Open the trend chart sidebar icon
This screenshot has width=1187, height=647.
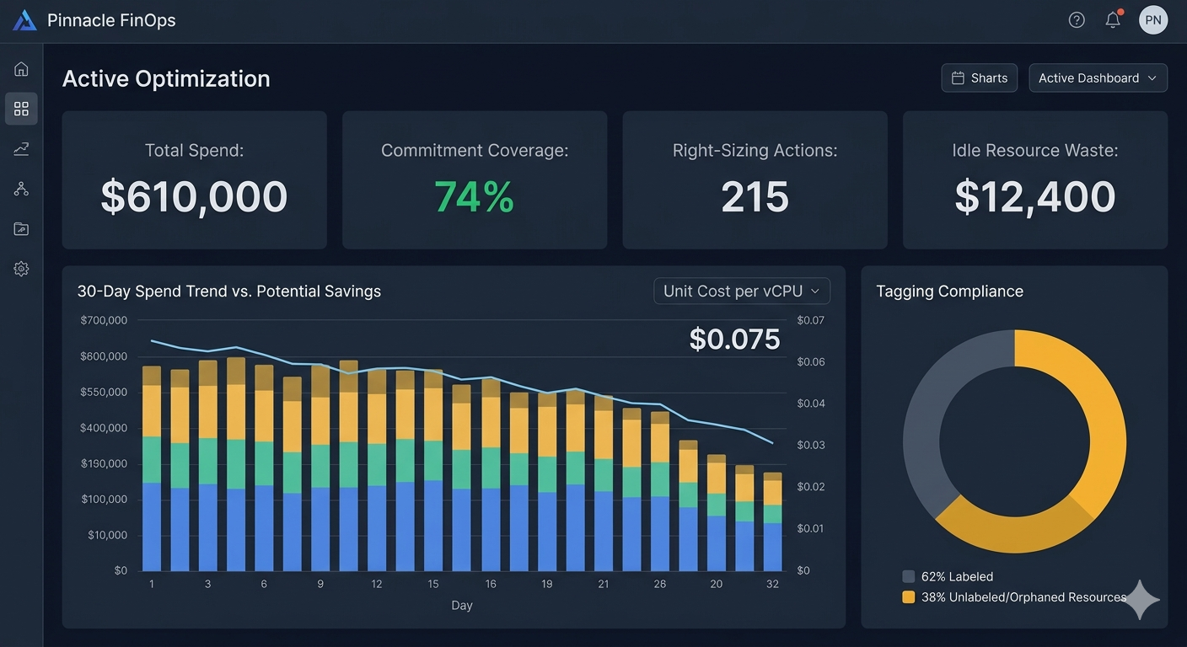pyautogui.click(x=21, y=148)
